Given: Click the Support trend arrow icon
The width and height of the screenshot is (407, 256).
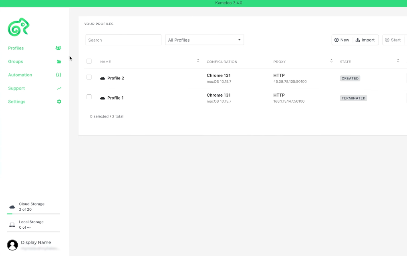Looking at the screenshot, I should (59, 88).
